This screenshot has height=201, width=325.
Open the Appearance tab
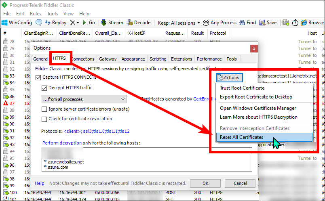tap(133, 59)
